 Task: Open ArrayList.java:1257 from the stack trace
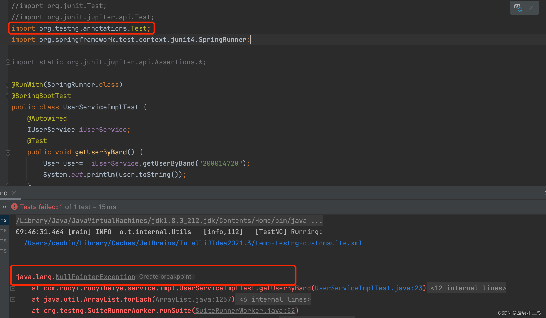point(194,299)
